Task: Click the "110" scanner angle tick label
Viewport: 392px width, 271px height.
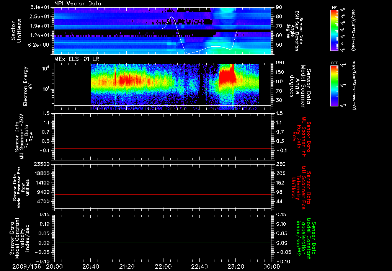Action: pos(280,82)
